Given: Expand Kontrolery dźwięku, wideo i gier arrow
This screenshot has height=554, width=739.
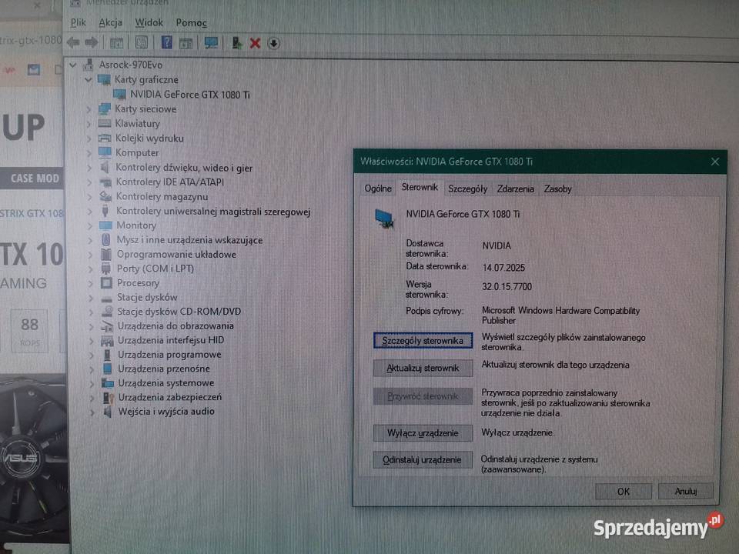Looking at the screenshot, I should coord(89,168).
